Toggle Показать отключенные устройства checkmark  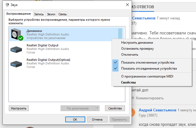[115, 62]
